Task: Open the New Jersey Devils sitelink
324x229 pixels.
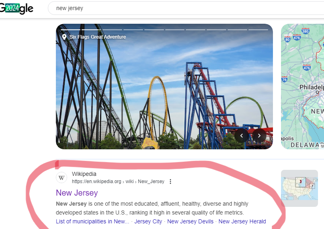Action: click(190, 221)
